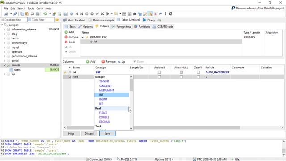This screenshot has height=161, width=286.
Task: Expand the blog database node
Action: [4, 34]
